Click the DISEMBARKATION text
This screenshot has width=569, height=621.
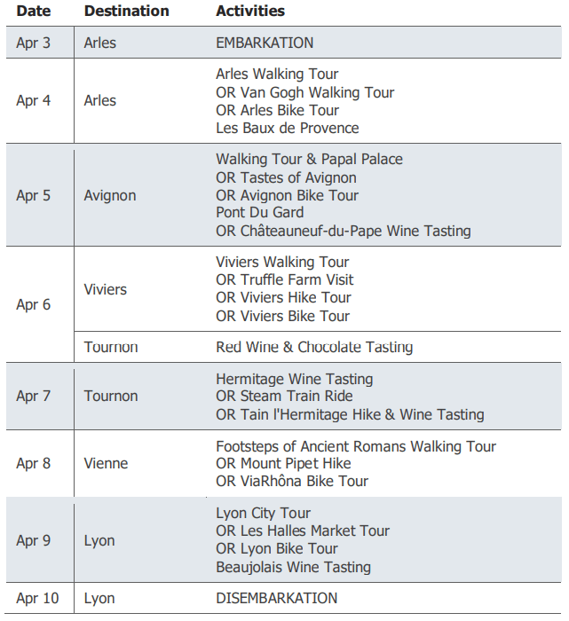pyautogui.click(x=277, y=598)
